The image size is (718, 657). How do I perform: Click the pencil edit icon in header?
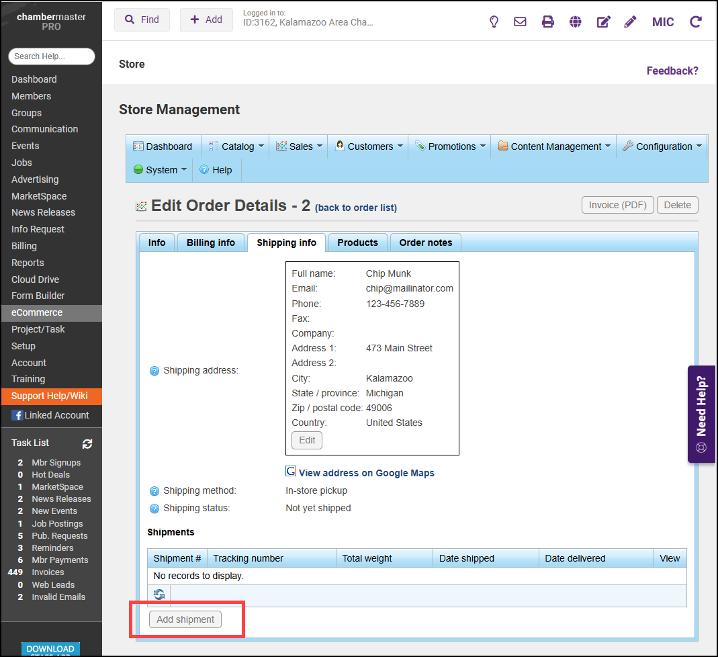630,21
